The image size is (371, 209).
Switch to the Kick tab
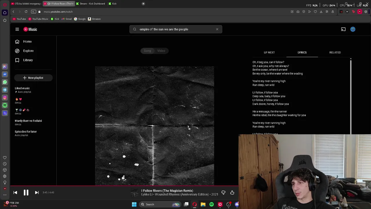click(113, 4)
